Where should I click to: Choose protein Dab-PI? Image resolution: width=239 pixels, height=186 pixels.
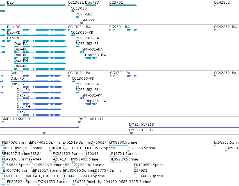pos(39,115)
